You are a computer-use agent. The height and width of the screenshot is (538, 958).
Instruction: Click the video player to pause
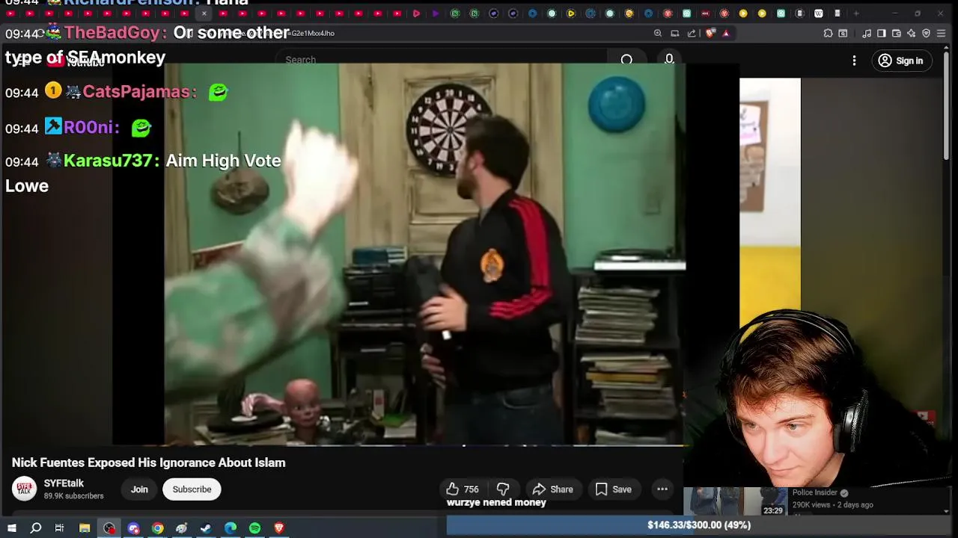tap(425, 254)
